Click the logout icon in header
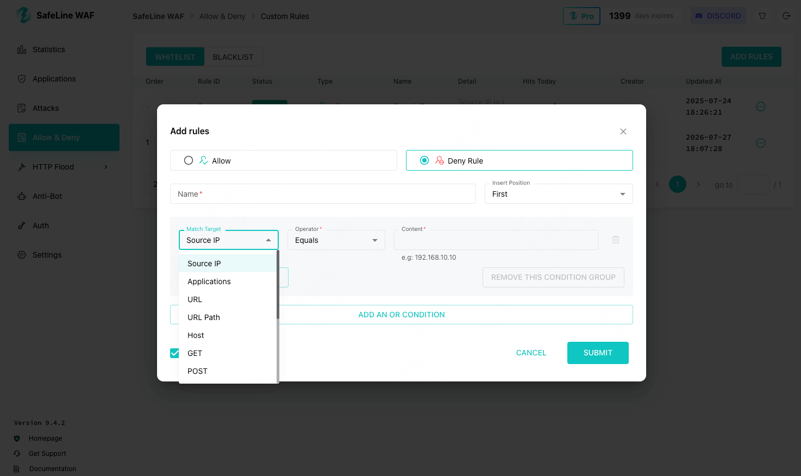The width and height of the screenshot is (801, 476). [x=786, y=16]
